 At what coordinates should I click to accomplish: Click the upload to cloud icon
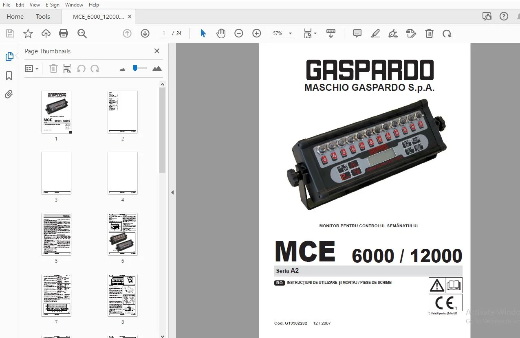pyautogui.click(x=46, y=33)
